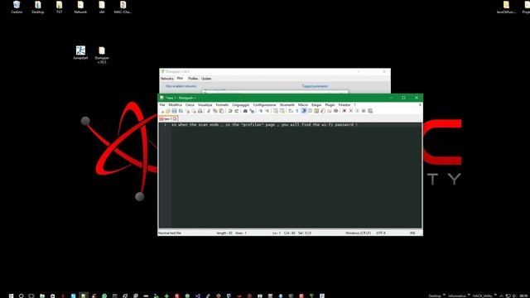Screen dimensions: 530x298
Task: Open File Explorer from the taskbar
Action: tap(42, 296)
